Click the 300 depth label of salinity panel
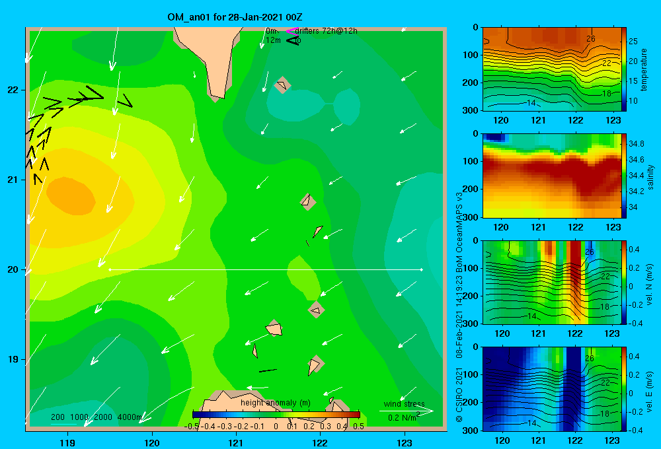Image resolution: width=661 pixels, height=449 pixels. pyautogui.click(x=470, y=217)
